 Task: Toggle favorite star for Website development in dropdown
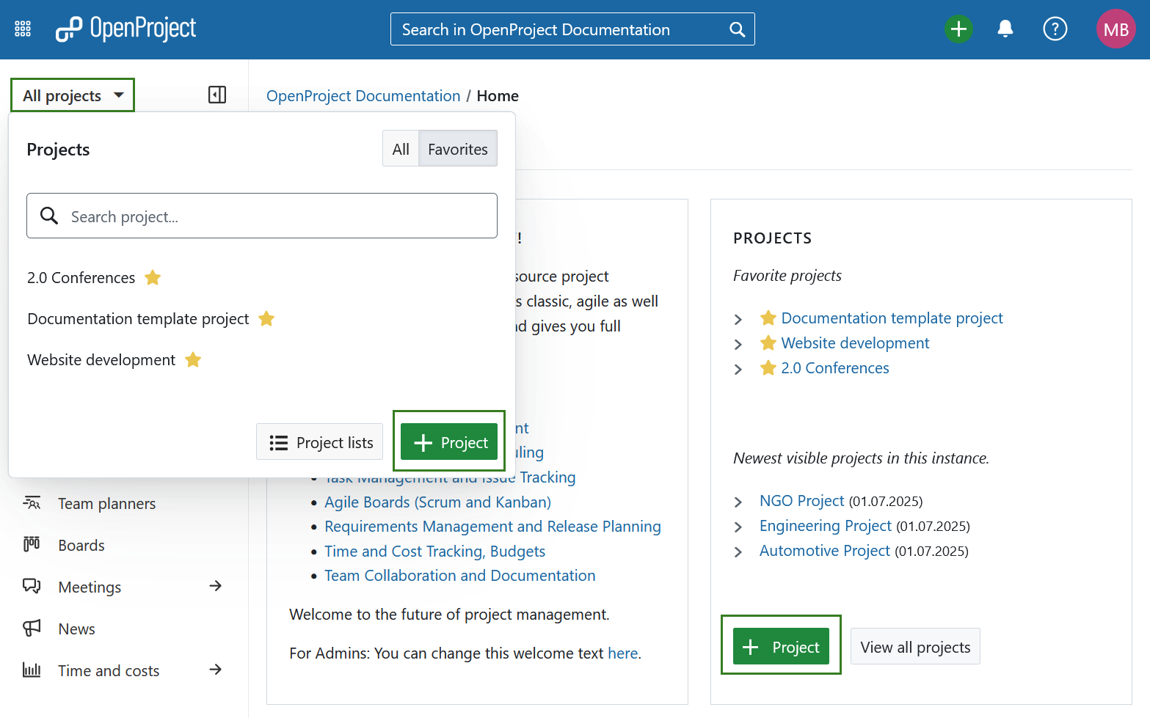coord(193,359)
